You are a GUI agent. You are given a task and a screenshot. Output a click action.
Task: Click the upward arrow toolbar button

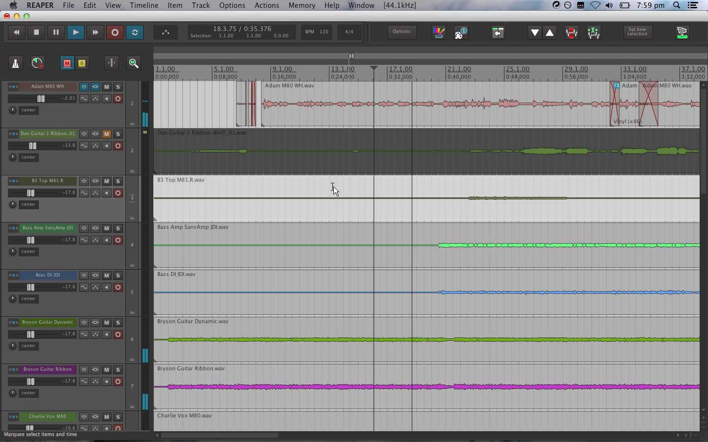tap(550, 33)
